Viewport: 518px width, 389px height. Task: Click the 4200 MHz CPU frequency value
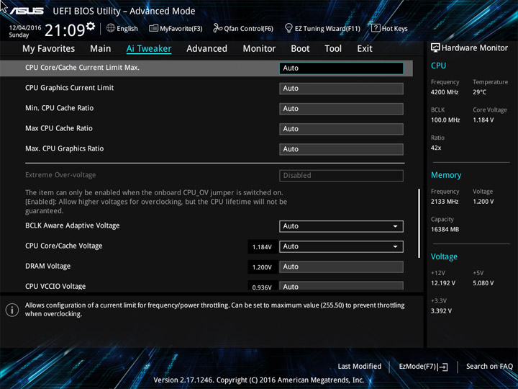point(445,92)
